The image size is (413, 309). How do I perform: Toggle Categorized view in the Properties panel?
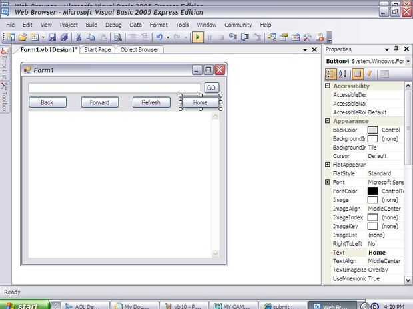(x=331, y=74)
